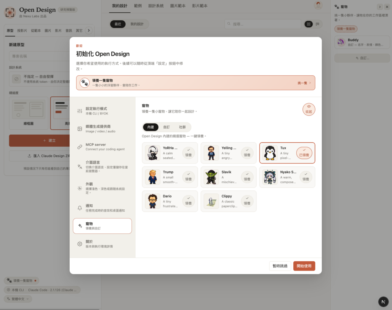Click the 建立 create button
Screen dimensions: 392x310
(x=39, y=140)
